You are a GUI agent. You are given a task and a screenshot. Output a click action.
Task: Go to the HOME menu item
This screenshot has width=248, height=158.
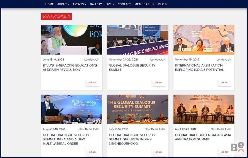[49, 4]
